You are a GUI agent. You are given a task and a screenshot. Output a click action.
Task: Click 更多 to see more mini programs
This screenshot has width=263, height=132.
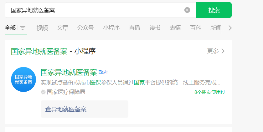[x=216, y=51]
